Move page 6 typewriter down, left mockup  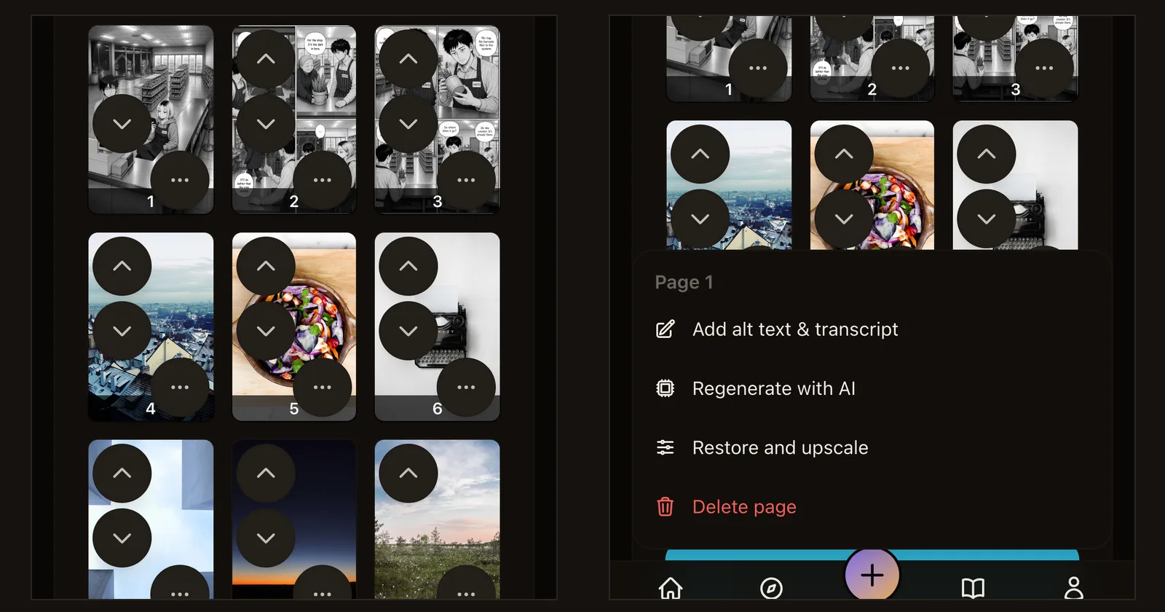408,331
